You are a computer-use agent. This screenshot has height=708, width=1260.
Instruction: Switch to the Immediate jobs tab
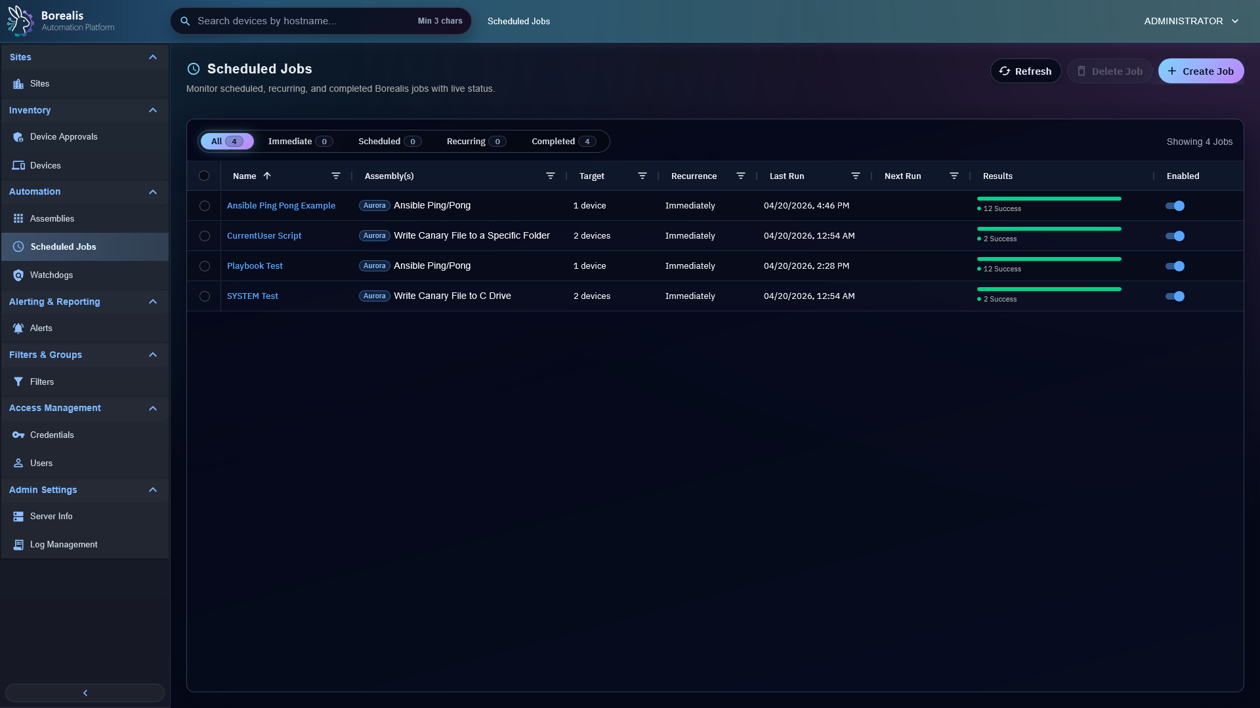pos(301,142)
